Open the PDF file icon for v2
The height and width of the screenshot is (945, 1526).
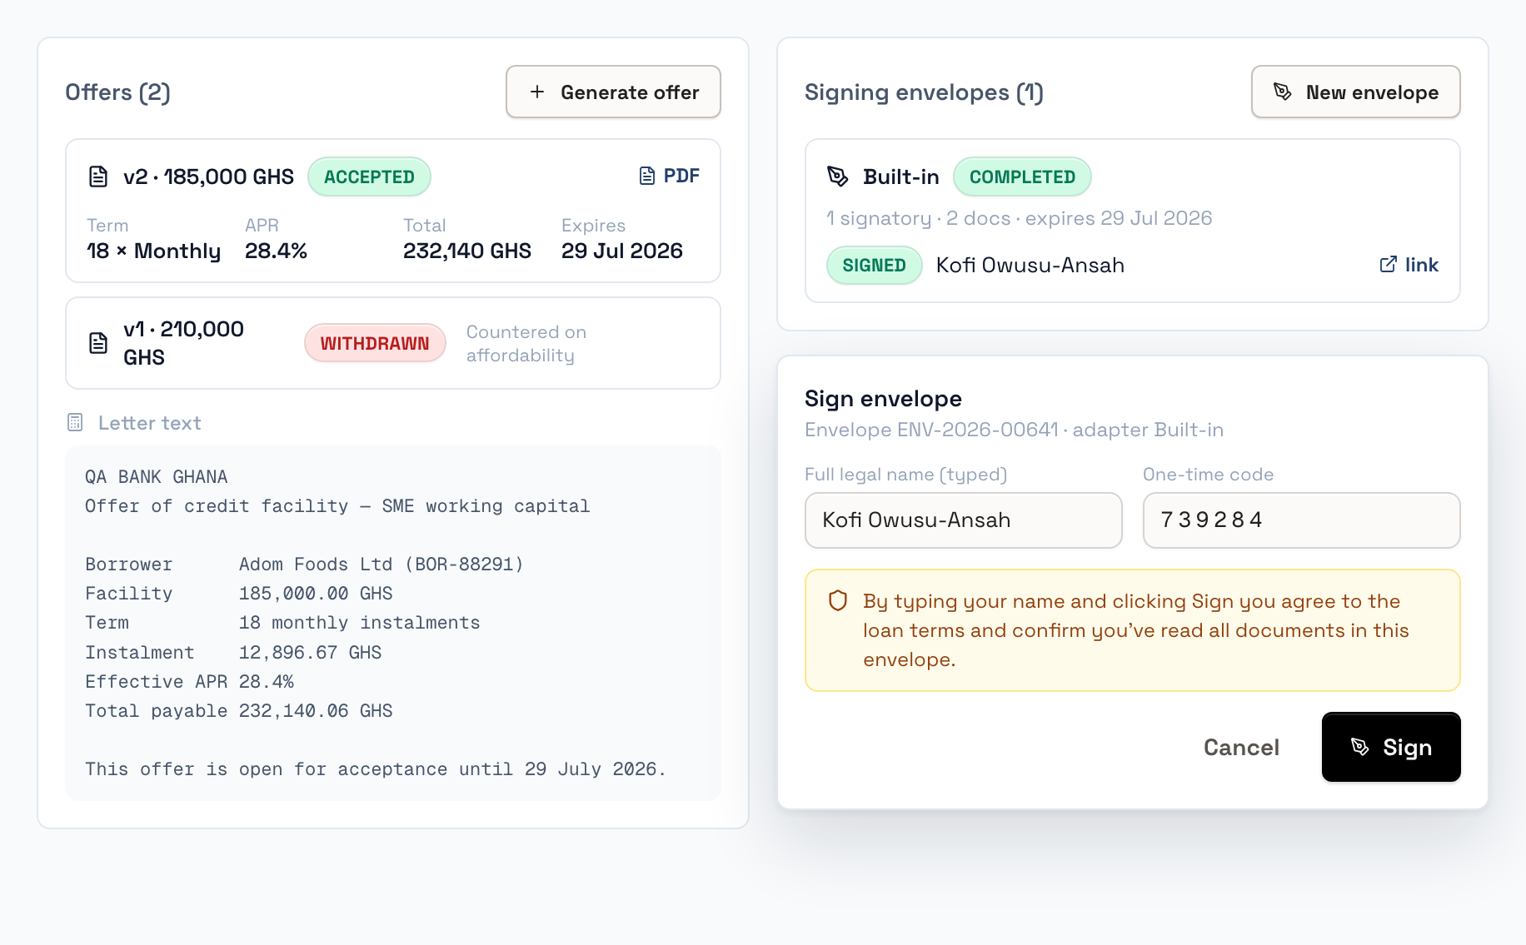pyautogui.click(x=647, y=176)
